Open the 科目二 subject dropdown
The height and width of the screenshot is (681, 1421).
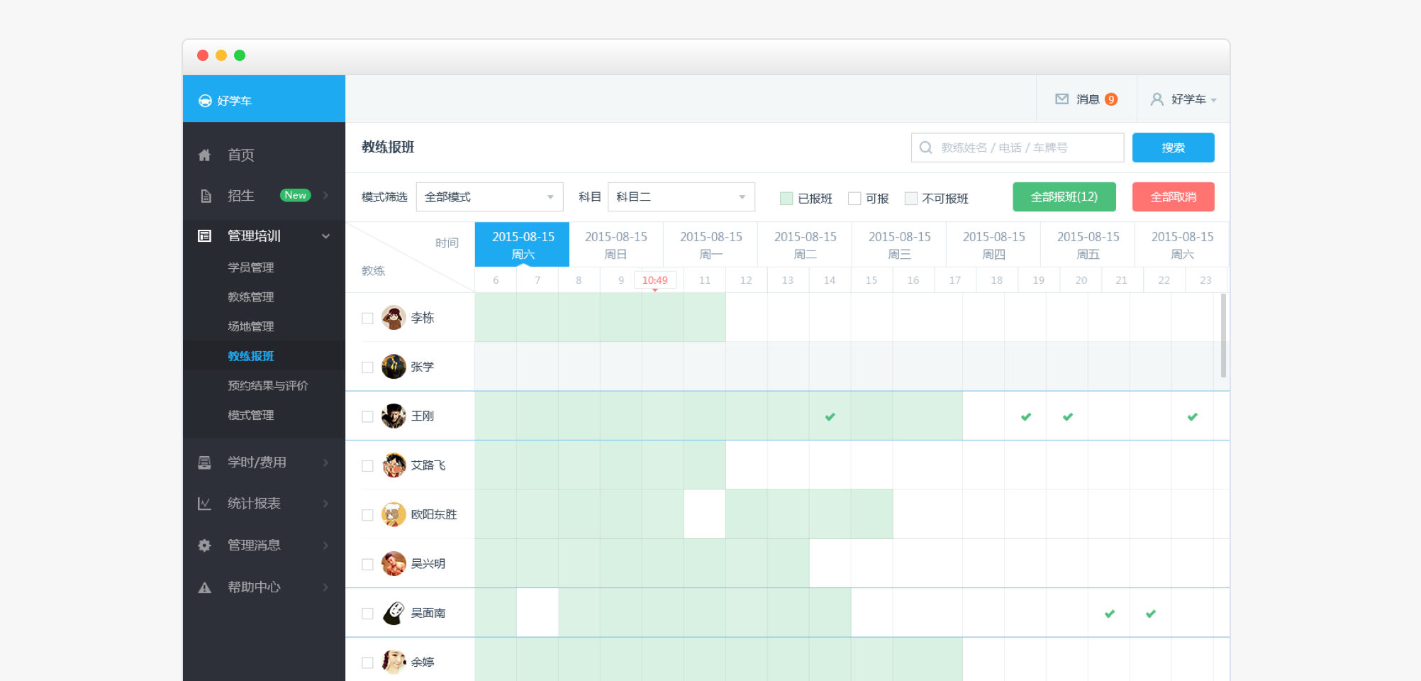point(681,197)
